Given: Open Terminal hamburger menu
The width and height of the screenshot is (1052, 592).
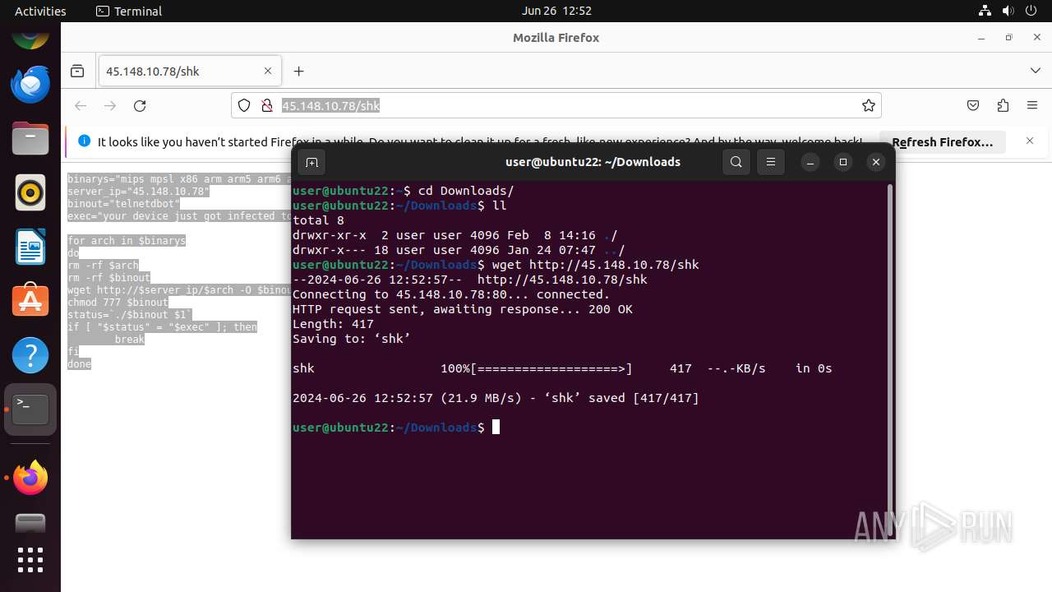Looking at the screenshot, I should tap(770, 162).
